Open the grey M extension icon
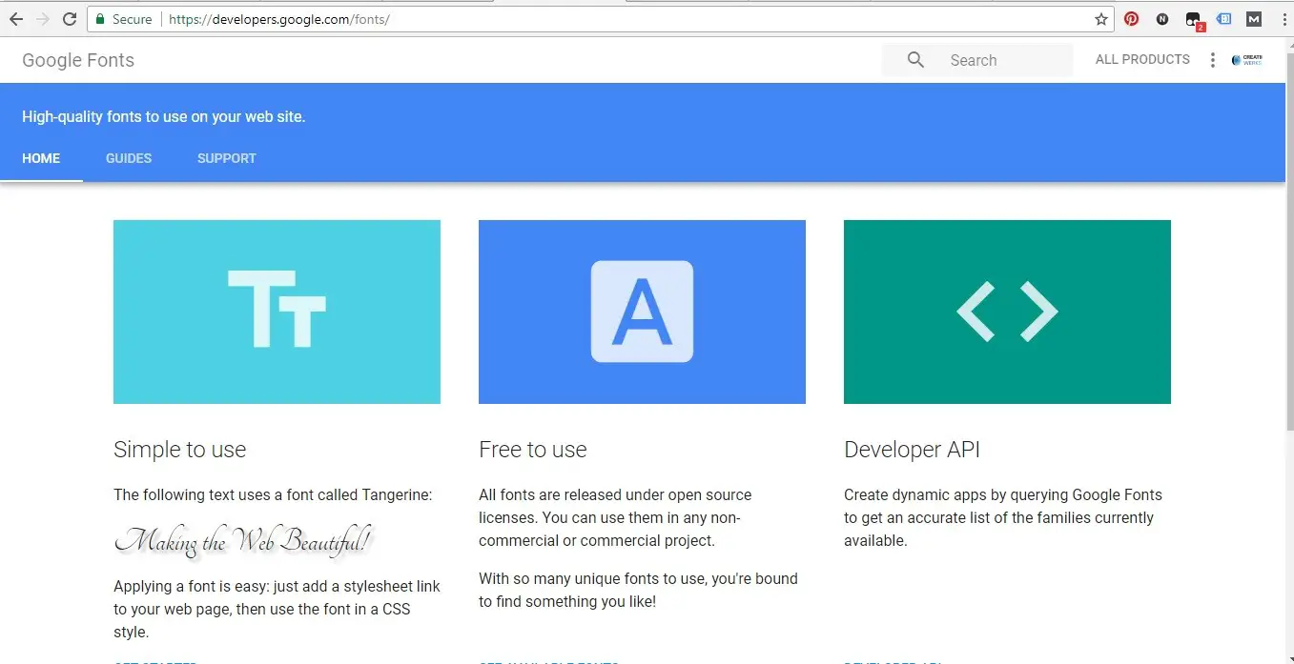 click(x=1254, y=19)
